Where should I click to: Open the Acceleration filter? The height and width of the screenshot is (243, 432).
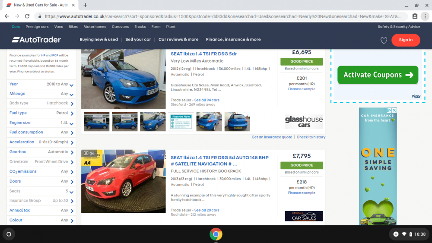[x=41, y=142]
